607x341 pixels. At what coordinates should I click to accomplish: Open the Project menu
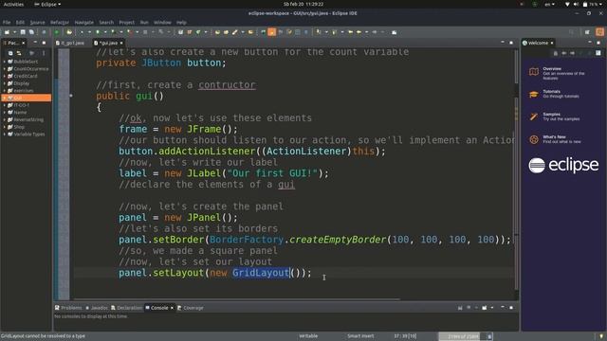tap(126, 23)
